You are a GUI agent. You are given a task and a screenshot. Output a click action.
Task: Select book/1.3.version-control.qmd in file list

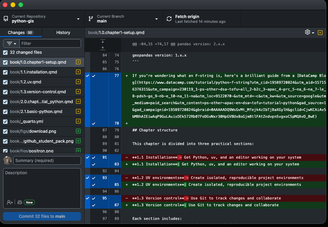pos(38,92)
